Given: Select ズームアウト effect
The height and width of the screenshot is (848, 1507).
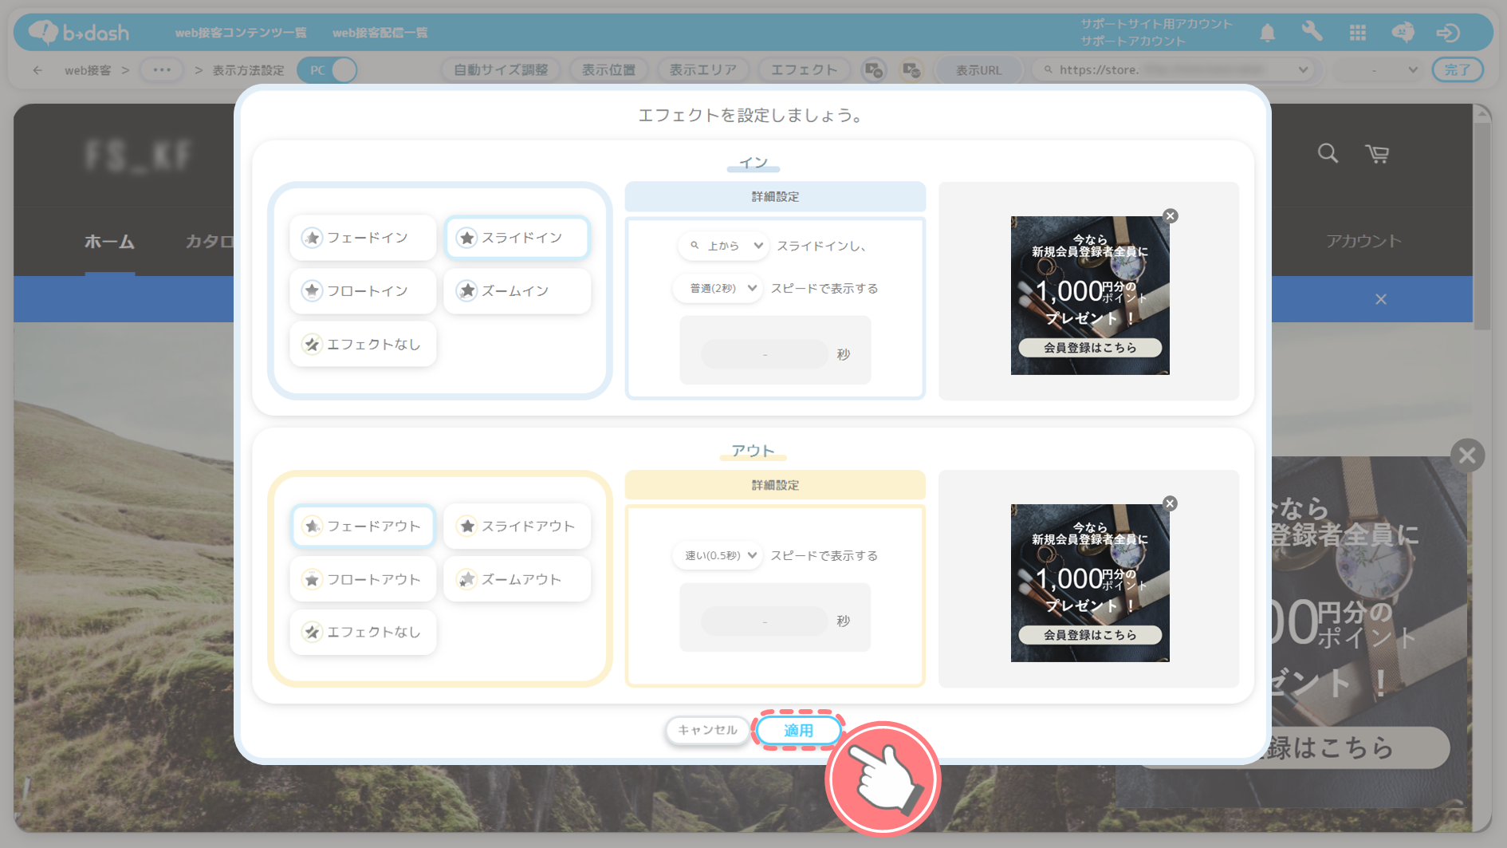Looking at the screenshot, I should click(x=517, y=579).
